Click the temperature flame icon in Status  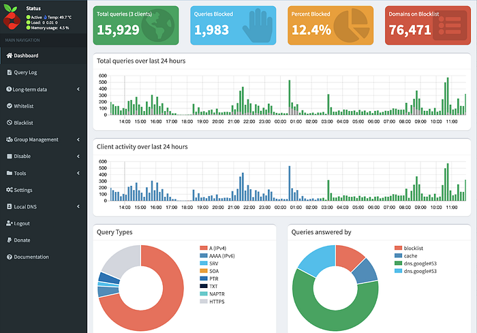coord(46,17)
